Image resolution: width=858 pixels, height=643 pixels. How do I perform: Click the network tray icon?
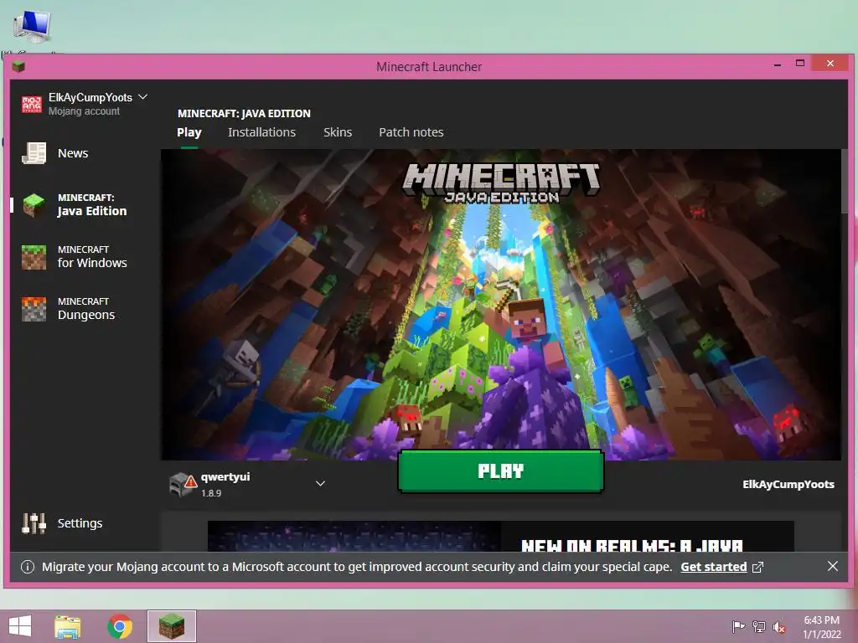759,626
